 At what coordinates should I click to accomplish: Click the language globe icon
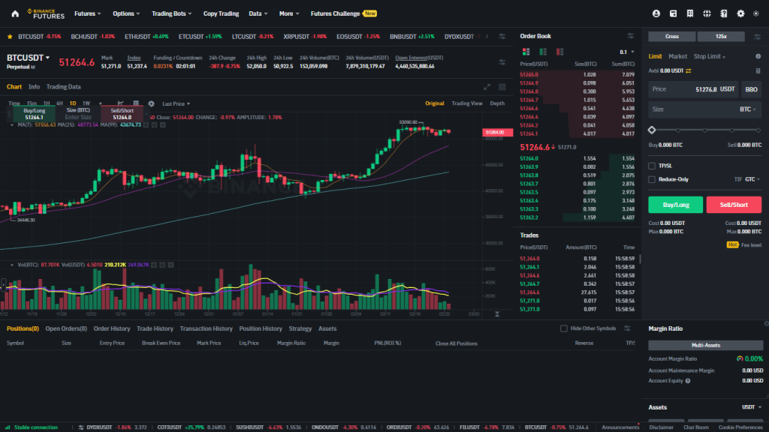point(707,13)
